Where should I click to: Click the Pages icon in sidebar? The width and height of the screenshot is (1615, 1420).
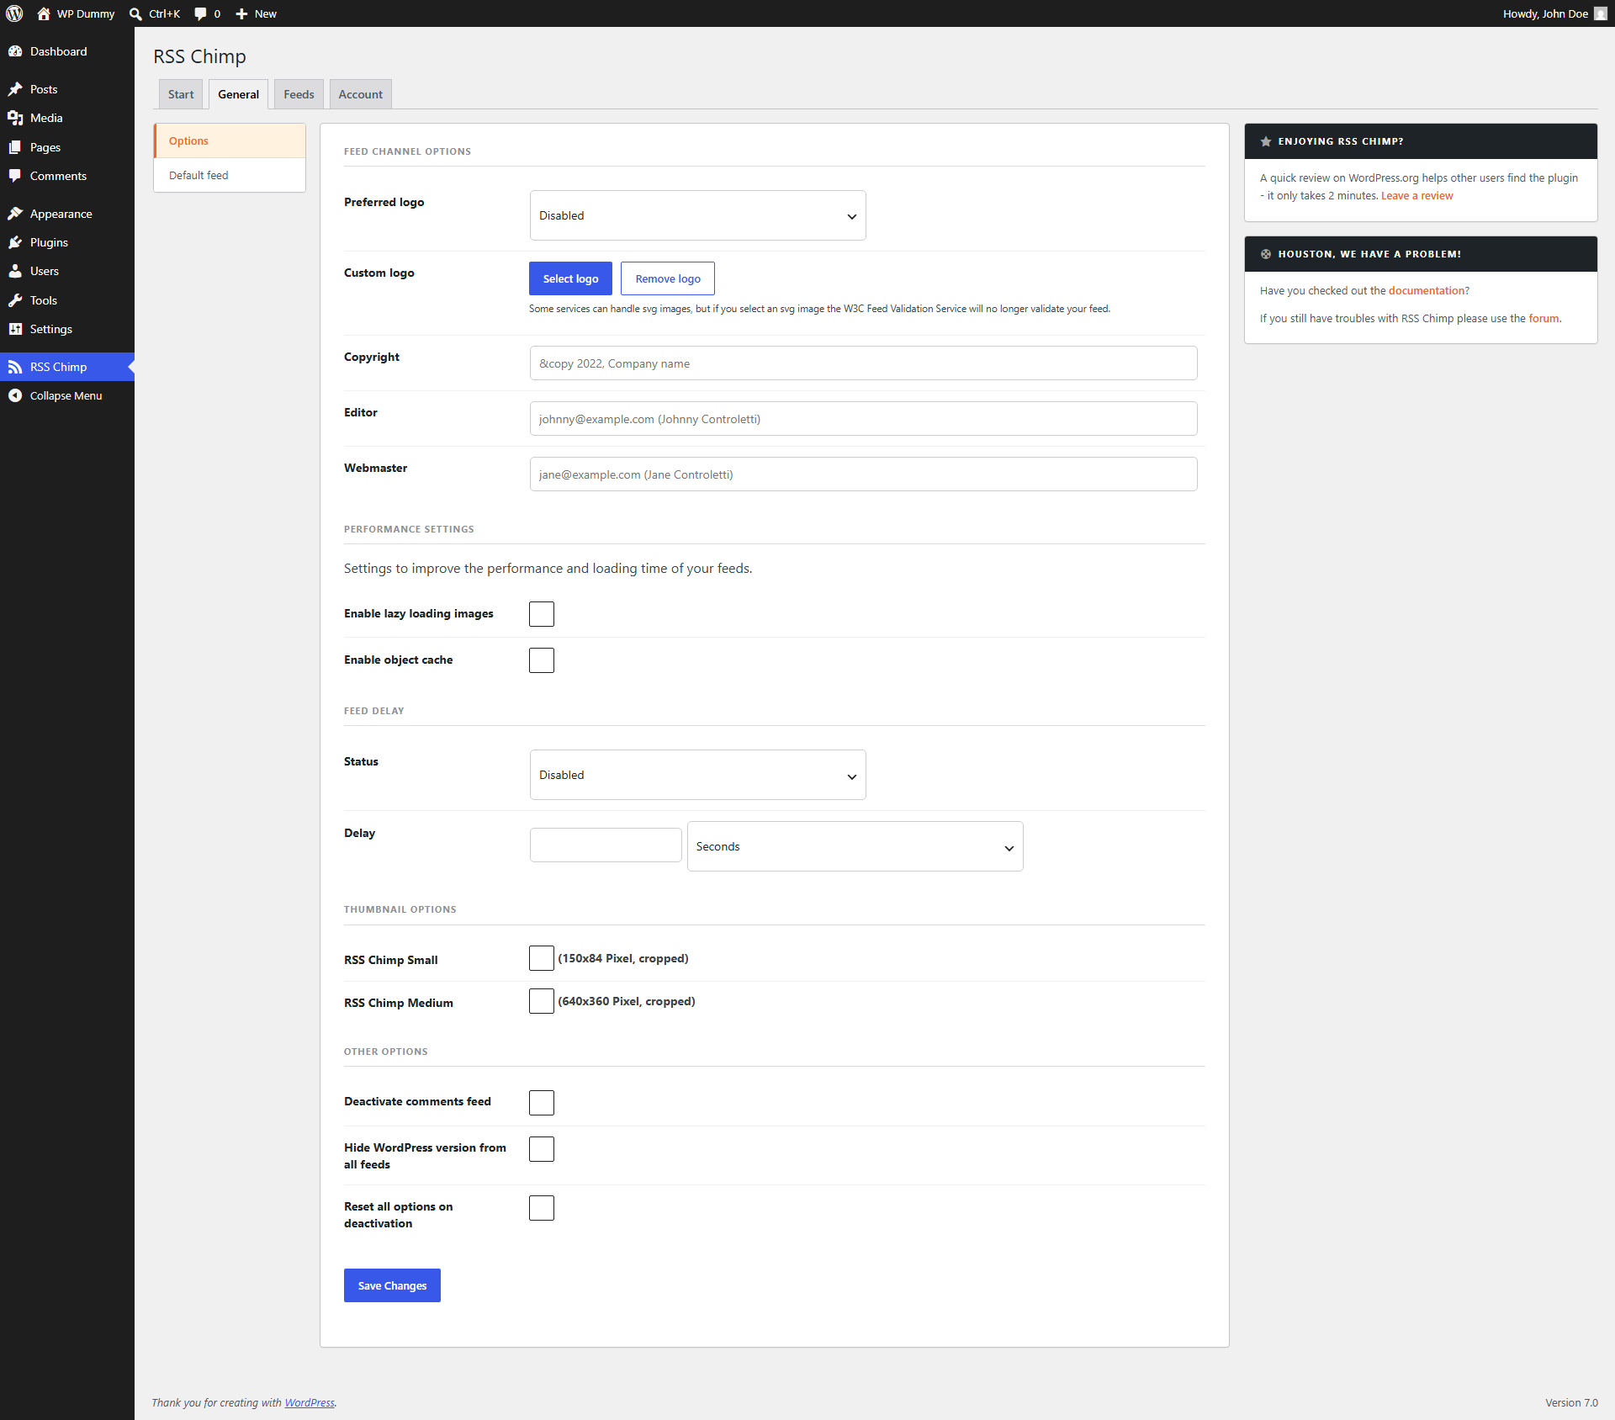15,147
